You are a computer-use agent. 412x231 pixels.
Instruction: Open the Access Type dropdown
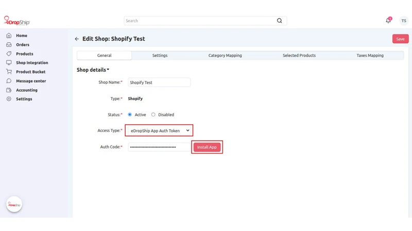coord(159,130)
